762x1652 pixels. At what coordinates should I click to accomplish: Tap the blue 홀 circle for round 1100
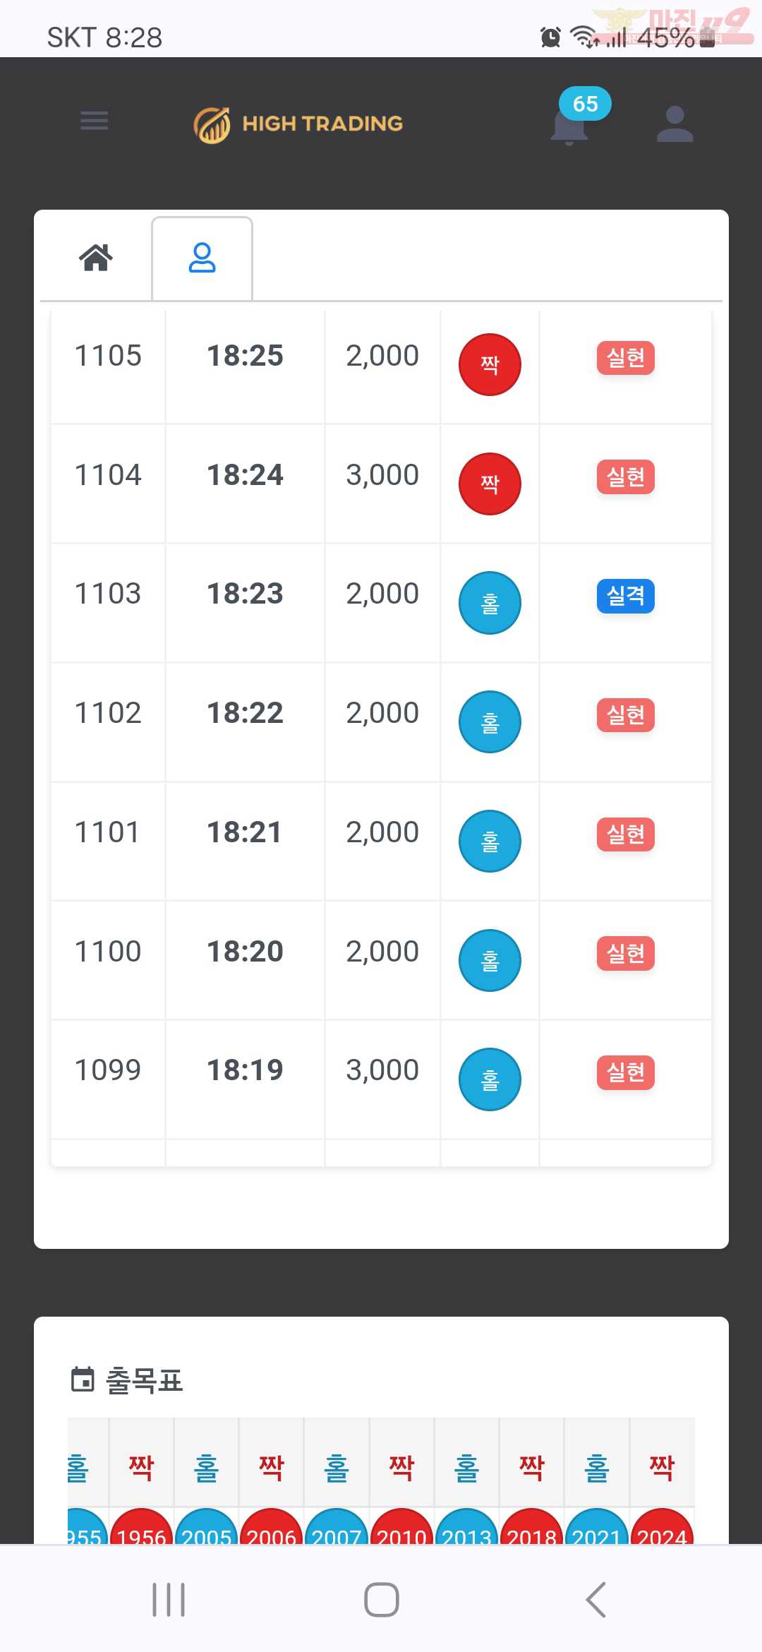tap(490, 960)
